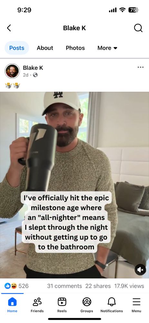Expand the More dropdown
149x323 pixels.
tap(107, 48)
